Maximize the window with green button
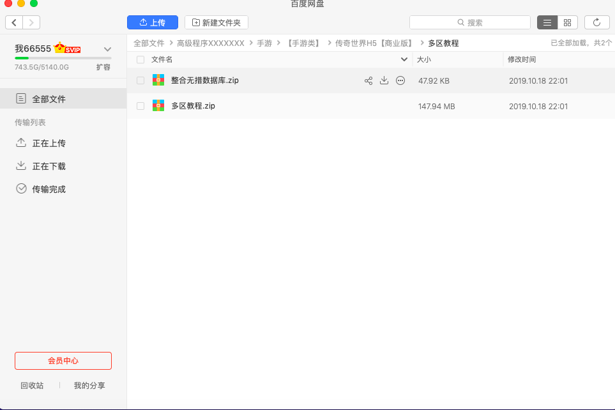The height and width of the screenshot is (410, 615). point(34,3)
